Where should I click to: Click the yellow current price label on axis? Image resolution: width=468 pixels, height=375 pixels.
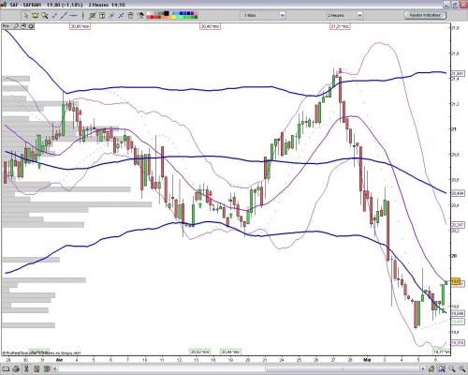click(456, 281)
